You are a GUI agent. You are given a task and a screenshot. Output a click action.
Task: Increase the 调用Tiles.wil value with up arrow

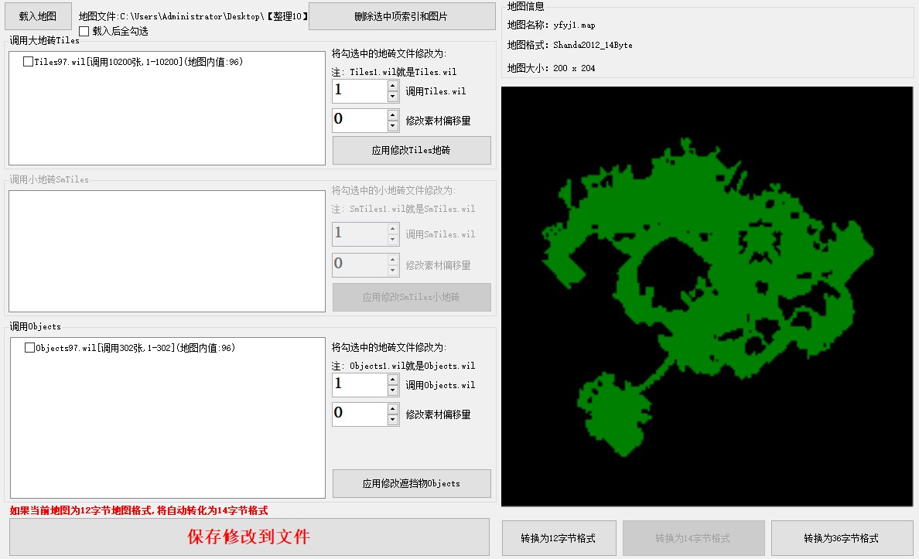[x=393, y=86]
